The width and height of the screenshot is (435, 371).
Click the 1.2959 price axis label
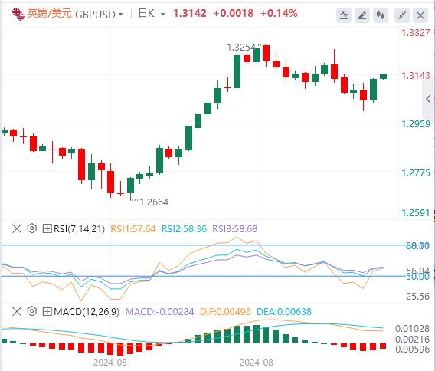pos(416,124)
